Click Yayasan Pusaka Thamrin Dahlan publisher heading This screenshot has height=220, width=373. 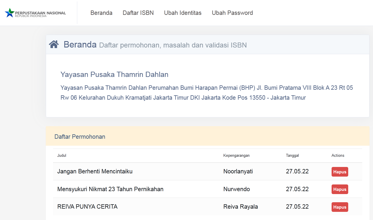(x=114, y=75)
